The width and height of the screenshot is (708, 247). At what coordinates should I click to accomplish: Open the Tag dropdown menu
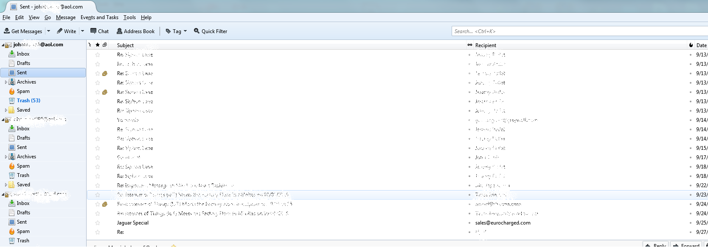click(x=177, y=31)
